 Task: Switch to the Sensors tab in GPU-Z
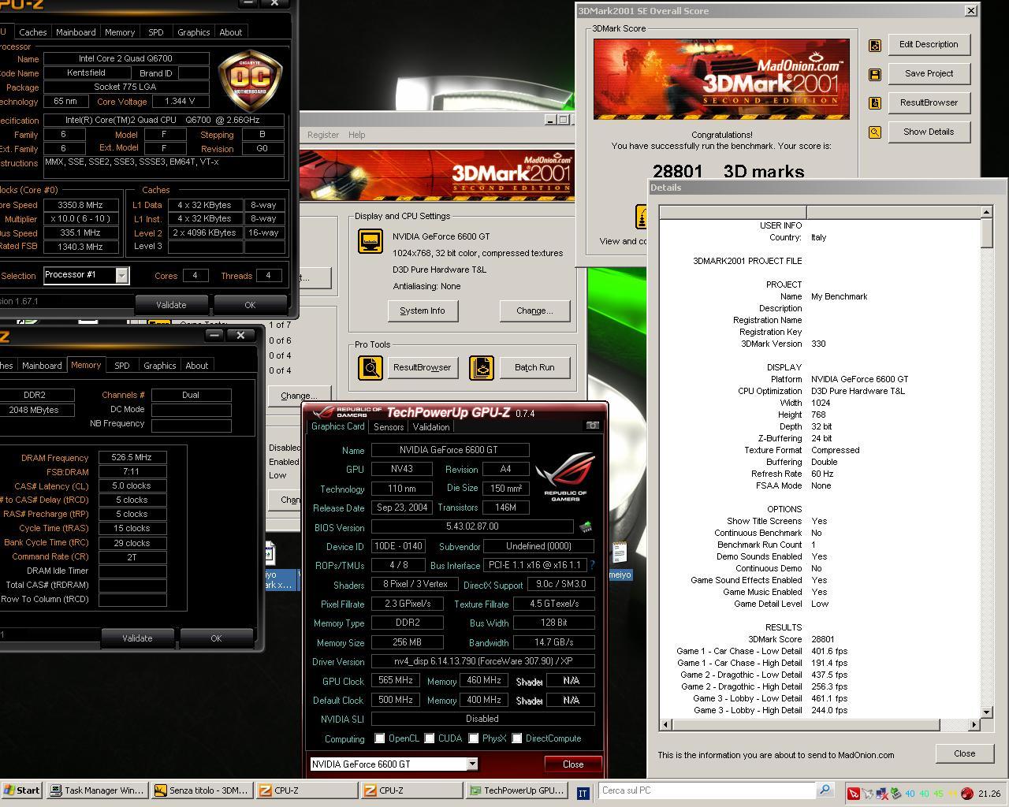tap(389, 427)
